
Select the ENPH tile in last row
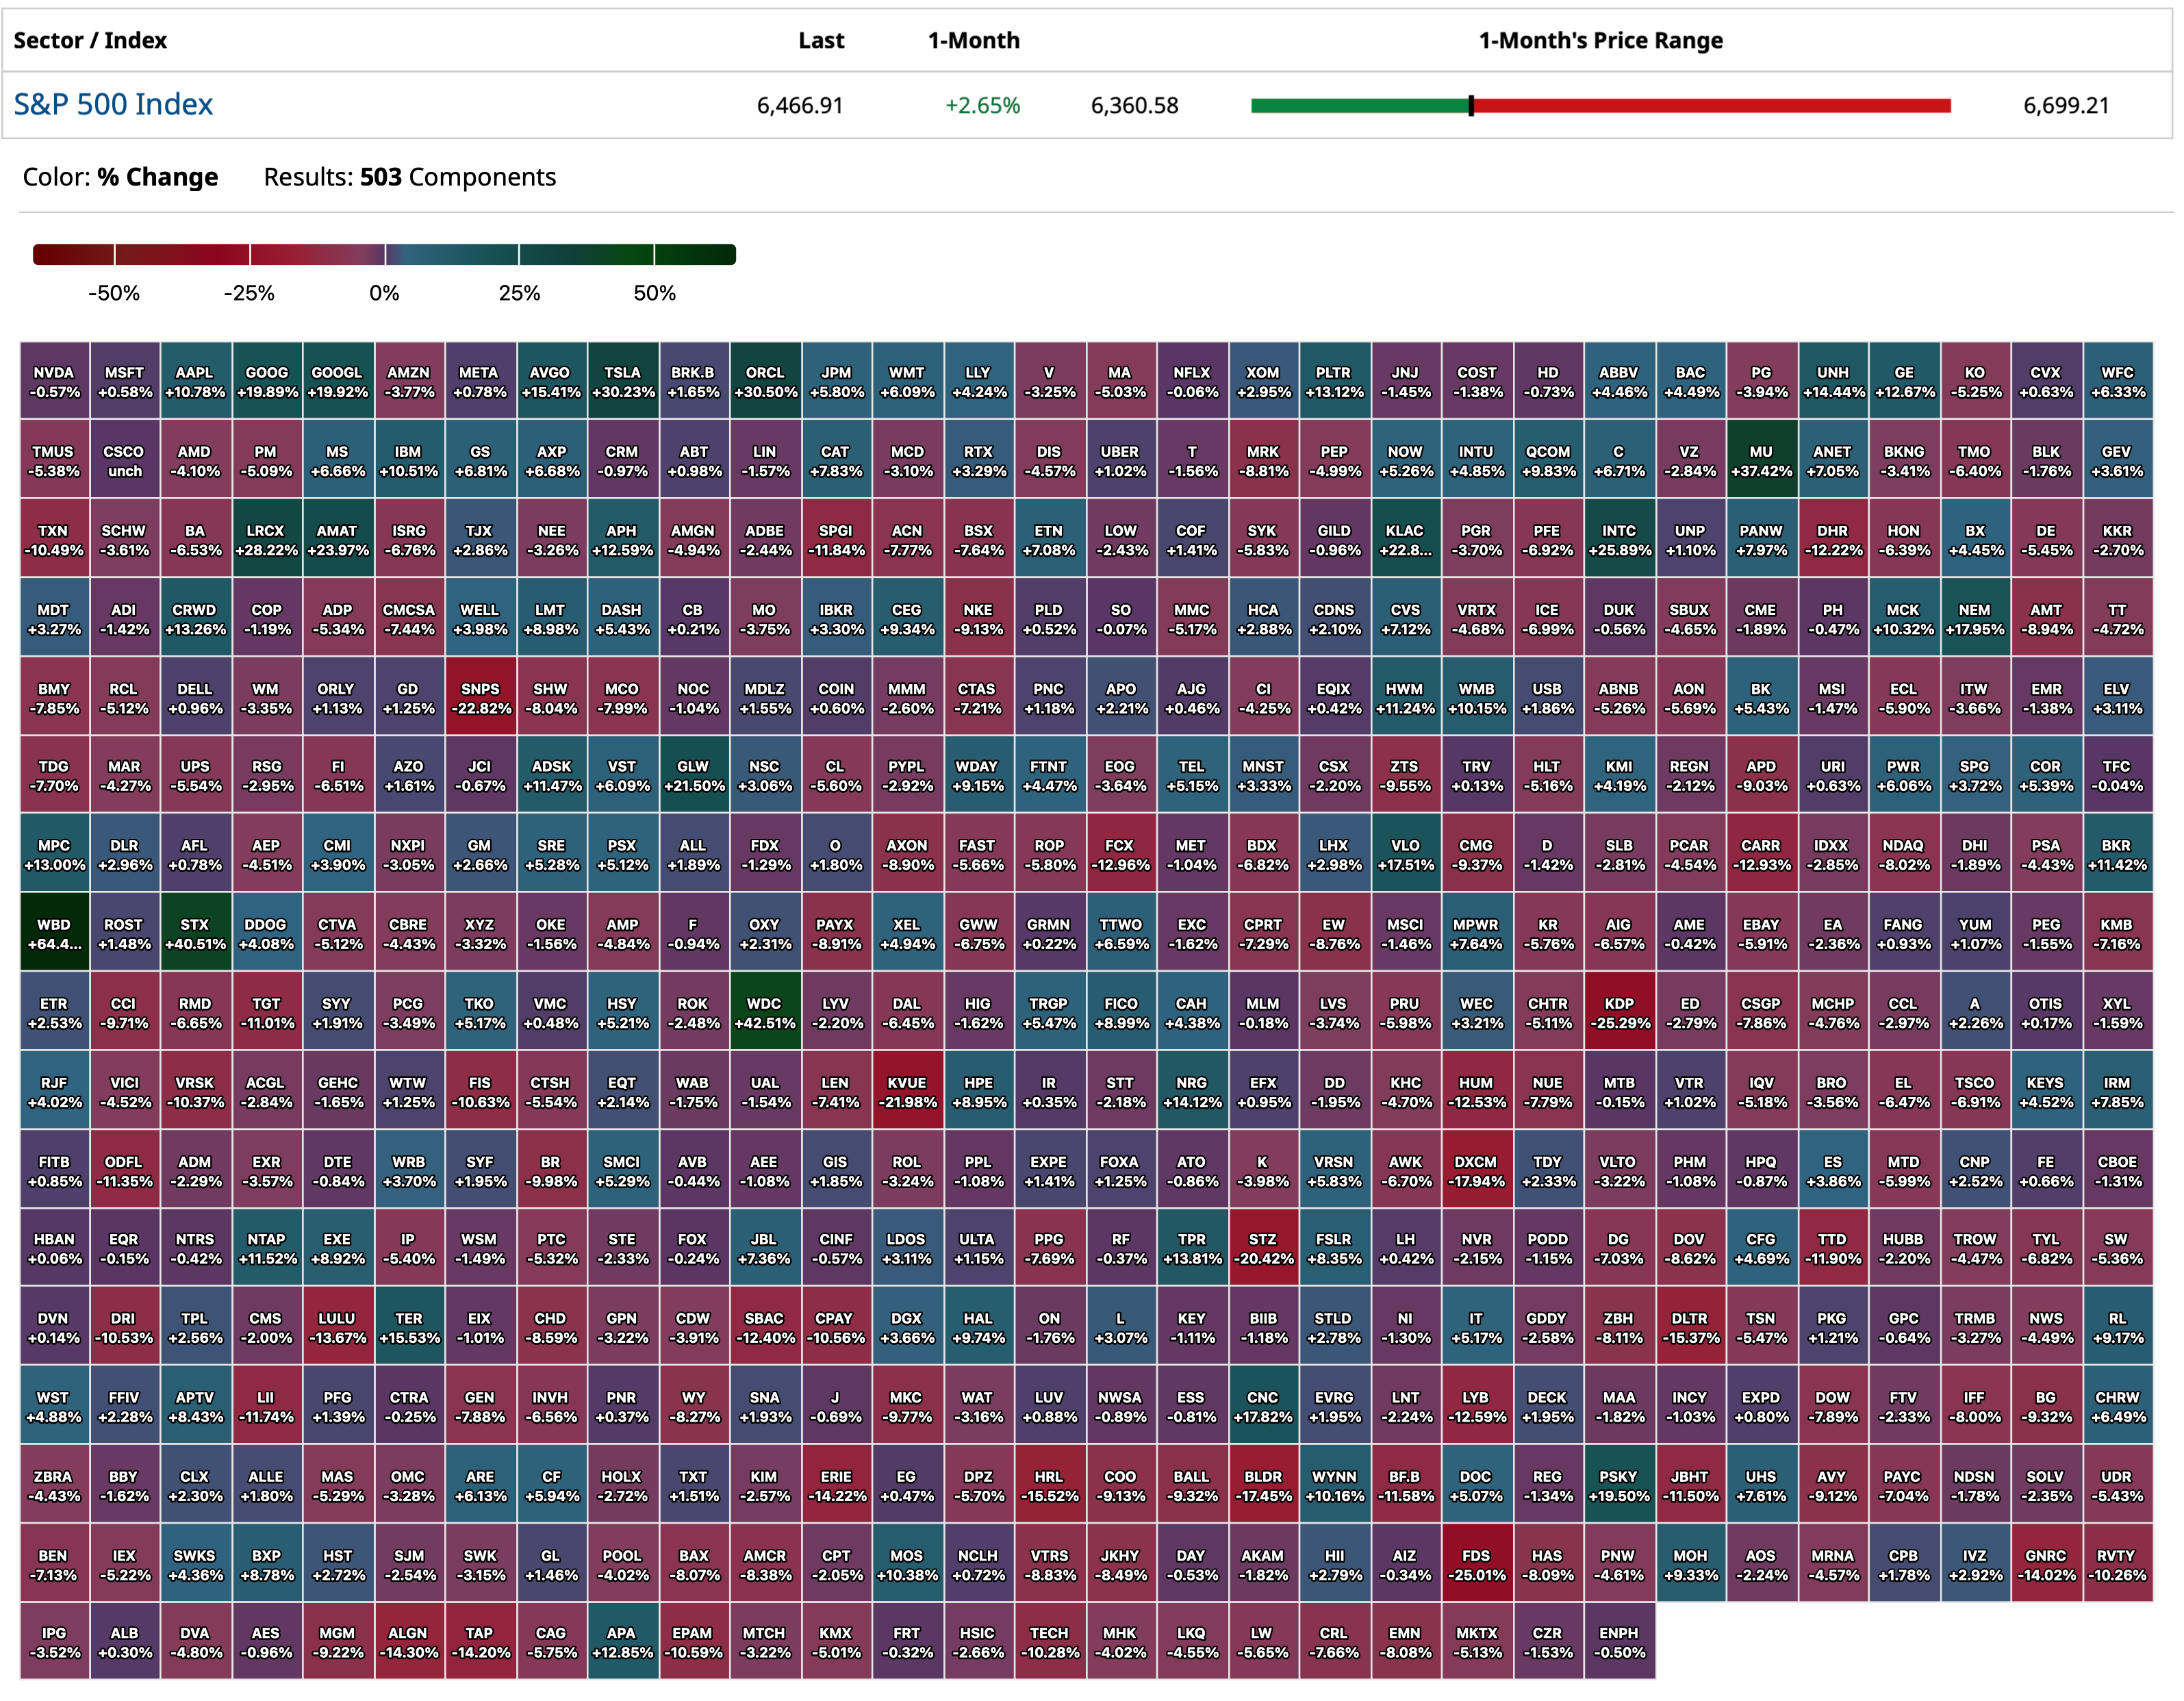[1619, 1642]
